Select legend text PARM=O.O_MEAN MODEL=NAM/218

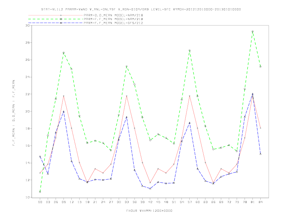click(113, 15)
